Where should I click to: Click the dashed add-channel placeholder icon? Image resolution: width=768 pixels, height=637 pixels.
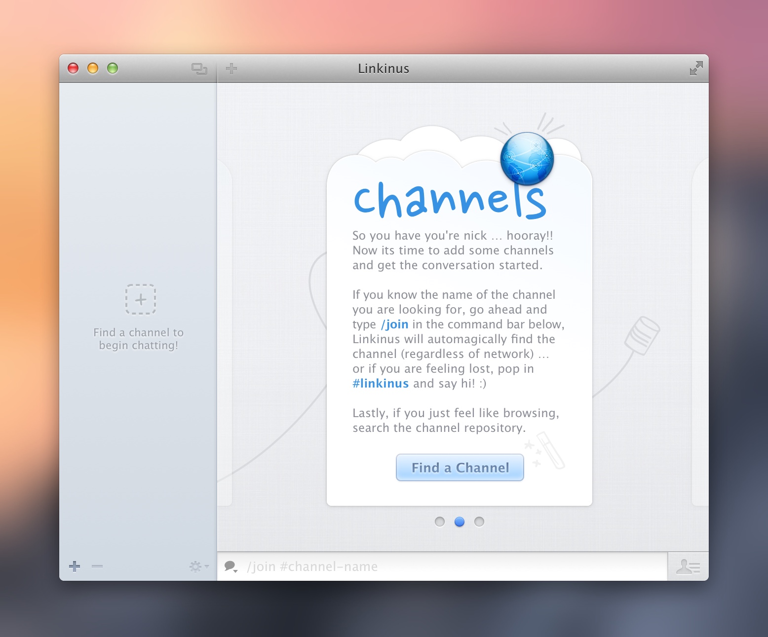coord(141,299)
